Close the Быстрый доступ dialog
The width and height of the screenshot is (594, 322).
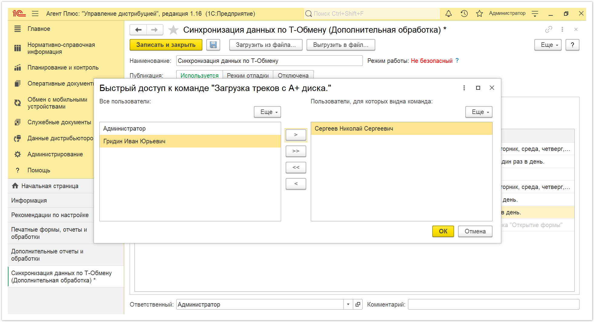(x=492, y=88)
